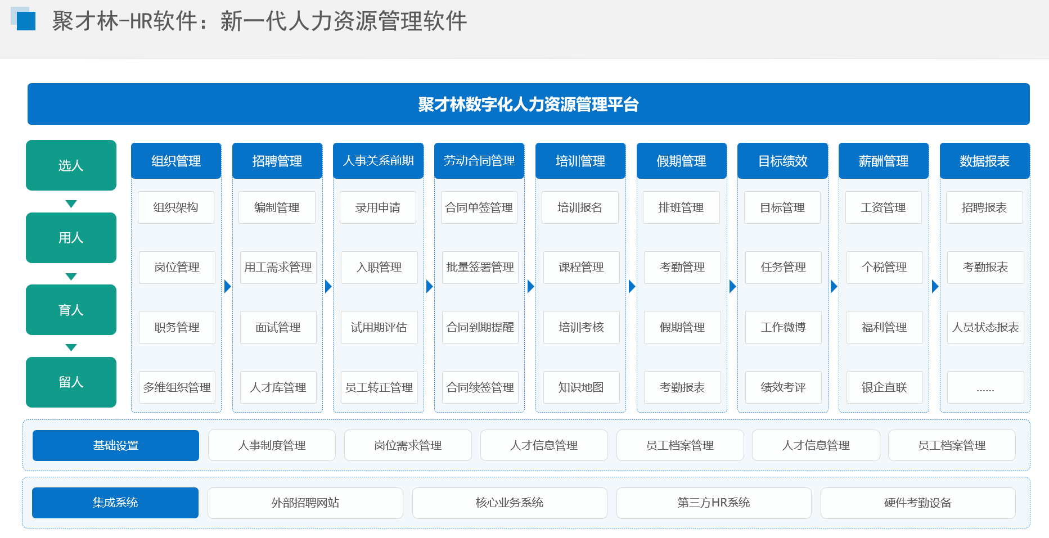Open 第三方HR系统 integration
The height and width of the screenshot is (538, 1049).
click(x=714, y=503)
